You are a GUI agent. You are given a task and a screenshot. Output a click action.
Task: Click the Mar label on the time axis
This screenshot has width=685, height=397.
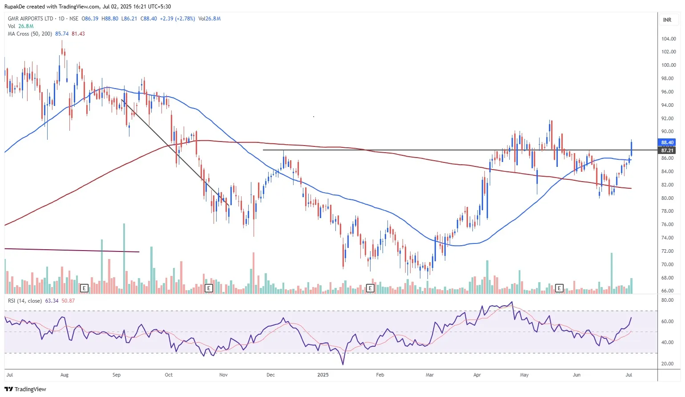[430, 375]
